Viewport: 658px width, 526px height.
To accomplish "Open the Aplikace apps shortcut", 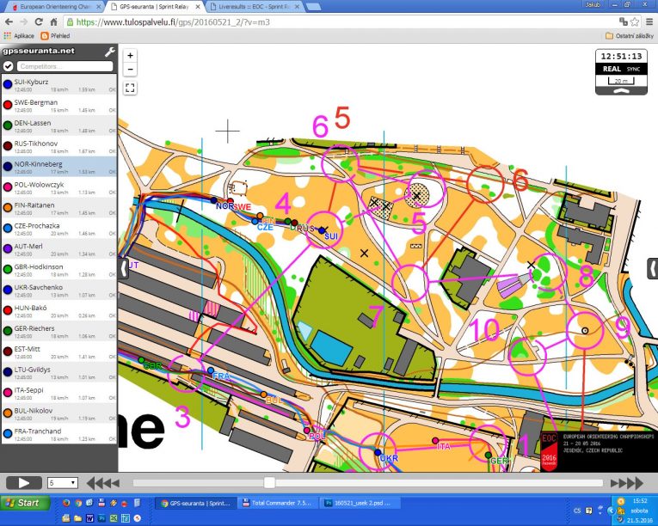I will 19,36.
